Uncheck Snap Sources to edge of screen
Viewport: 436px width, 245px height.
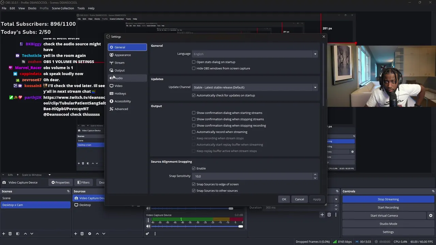(194, 184)
